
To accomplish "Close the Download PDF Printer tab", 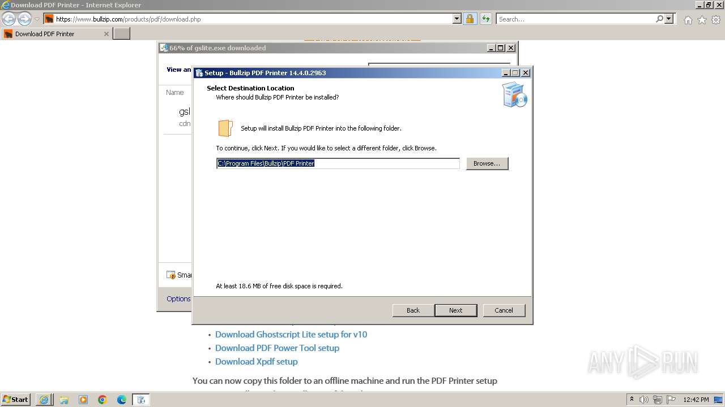I will (x=106, y=34).
